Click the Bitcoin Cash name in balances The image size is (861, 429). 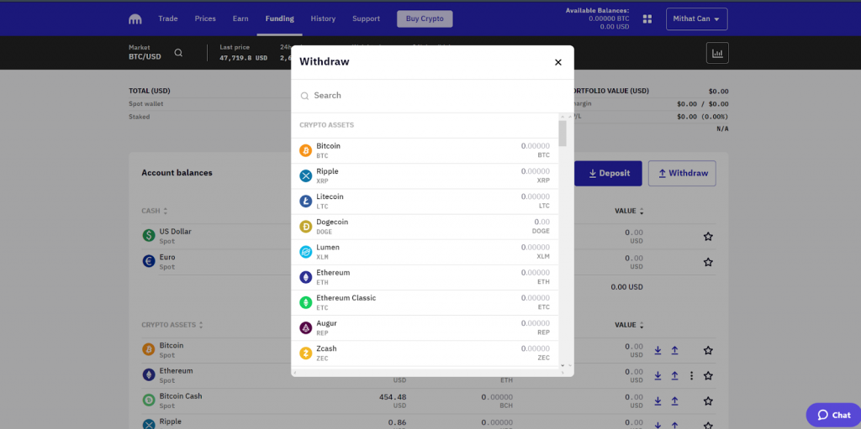coord(181,396)
